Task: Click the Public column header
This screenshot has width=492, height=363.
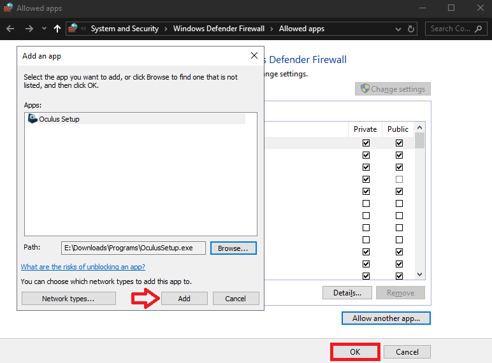Action: point(398,129)
